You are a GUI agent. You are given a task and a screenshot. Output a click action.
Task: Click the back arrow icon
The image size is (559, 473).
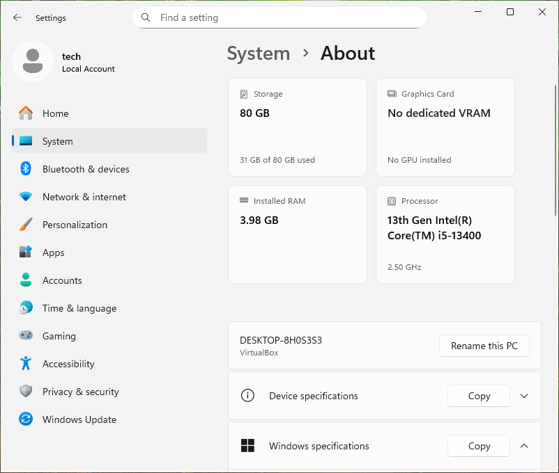click(x=17, y=17)
